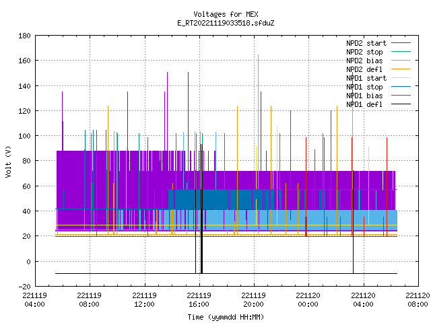Click the NPD1 defl legend label
Viewport: 431px width, 323px height.
[364, 105]
